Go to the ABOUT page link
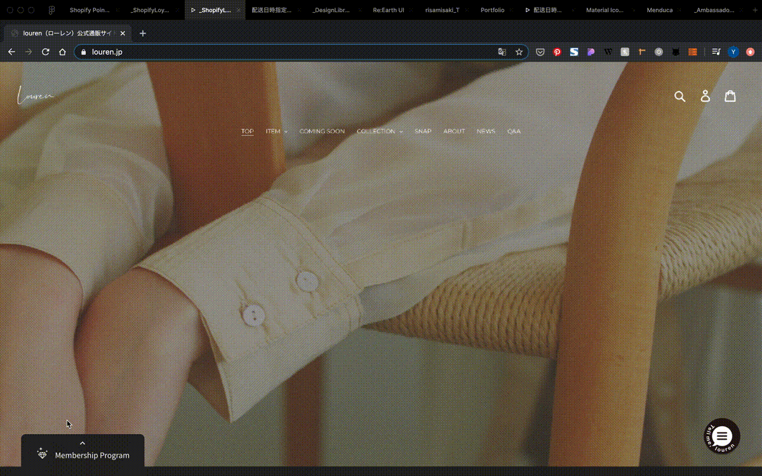The height and width of the screenshot is (476, 762). [454, 131]
